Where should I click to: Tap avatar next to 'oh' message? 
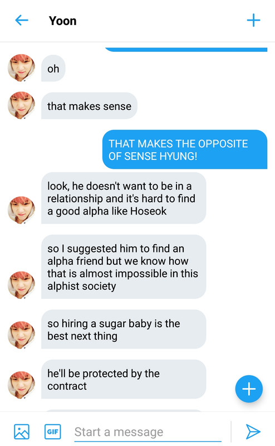[x=21, y=67]
